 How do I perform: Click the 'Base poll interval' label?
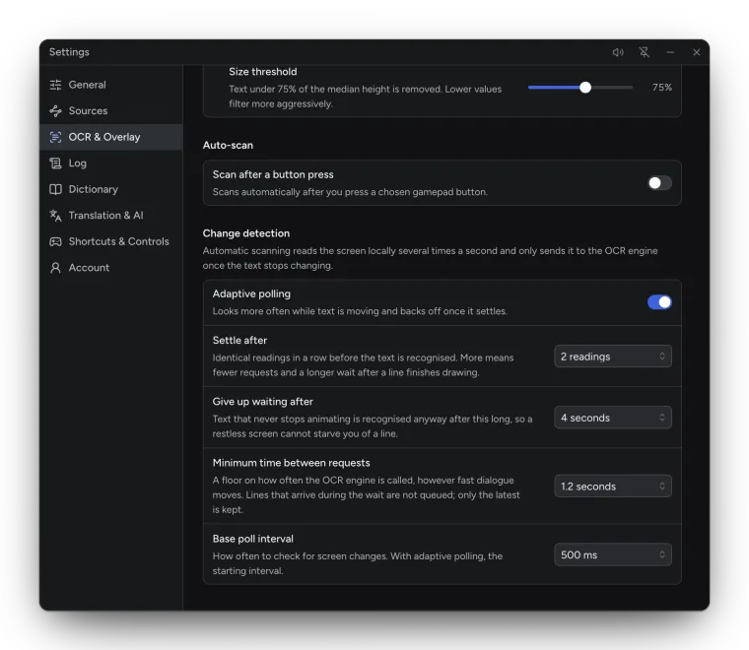pos(252,539)
